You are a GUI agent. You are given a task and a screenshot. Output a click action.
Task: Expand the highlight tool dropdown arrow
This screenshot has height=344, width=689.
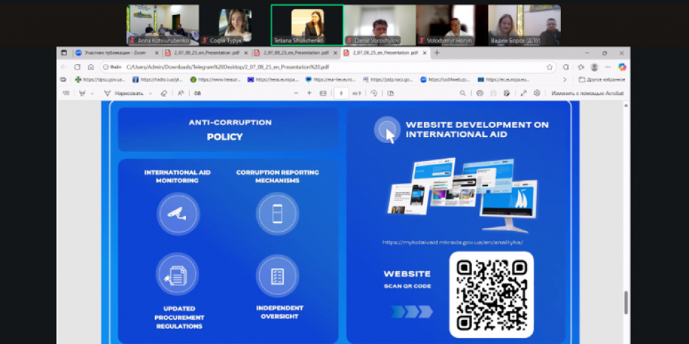point(92,93)
